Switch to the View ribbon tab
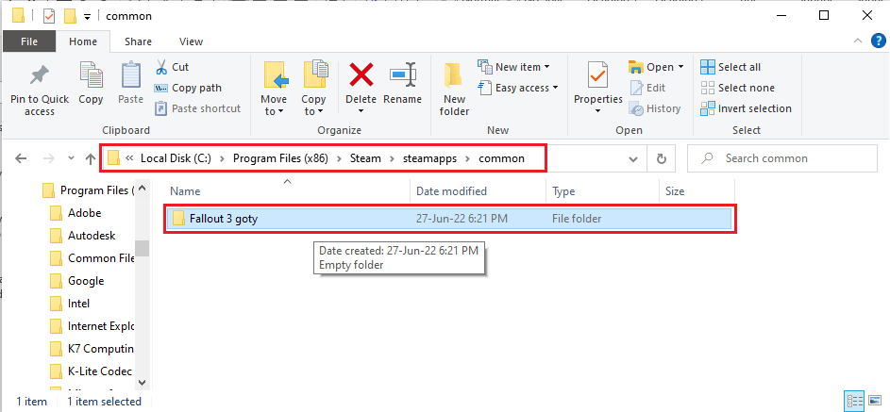The image size is (890, 412). point(191,41)
